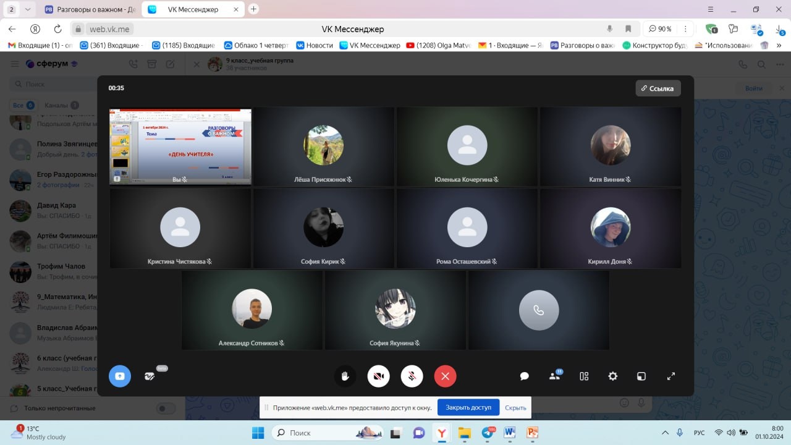The height and width of the screenshot is (445, 791).
Task: Open Облако 1 четверть bookmark
Action: [256, 45]
